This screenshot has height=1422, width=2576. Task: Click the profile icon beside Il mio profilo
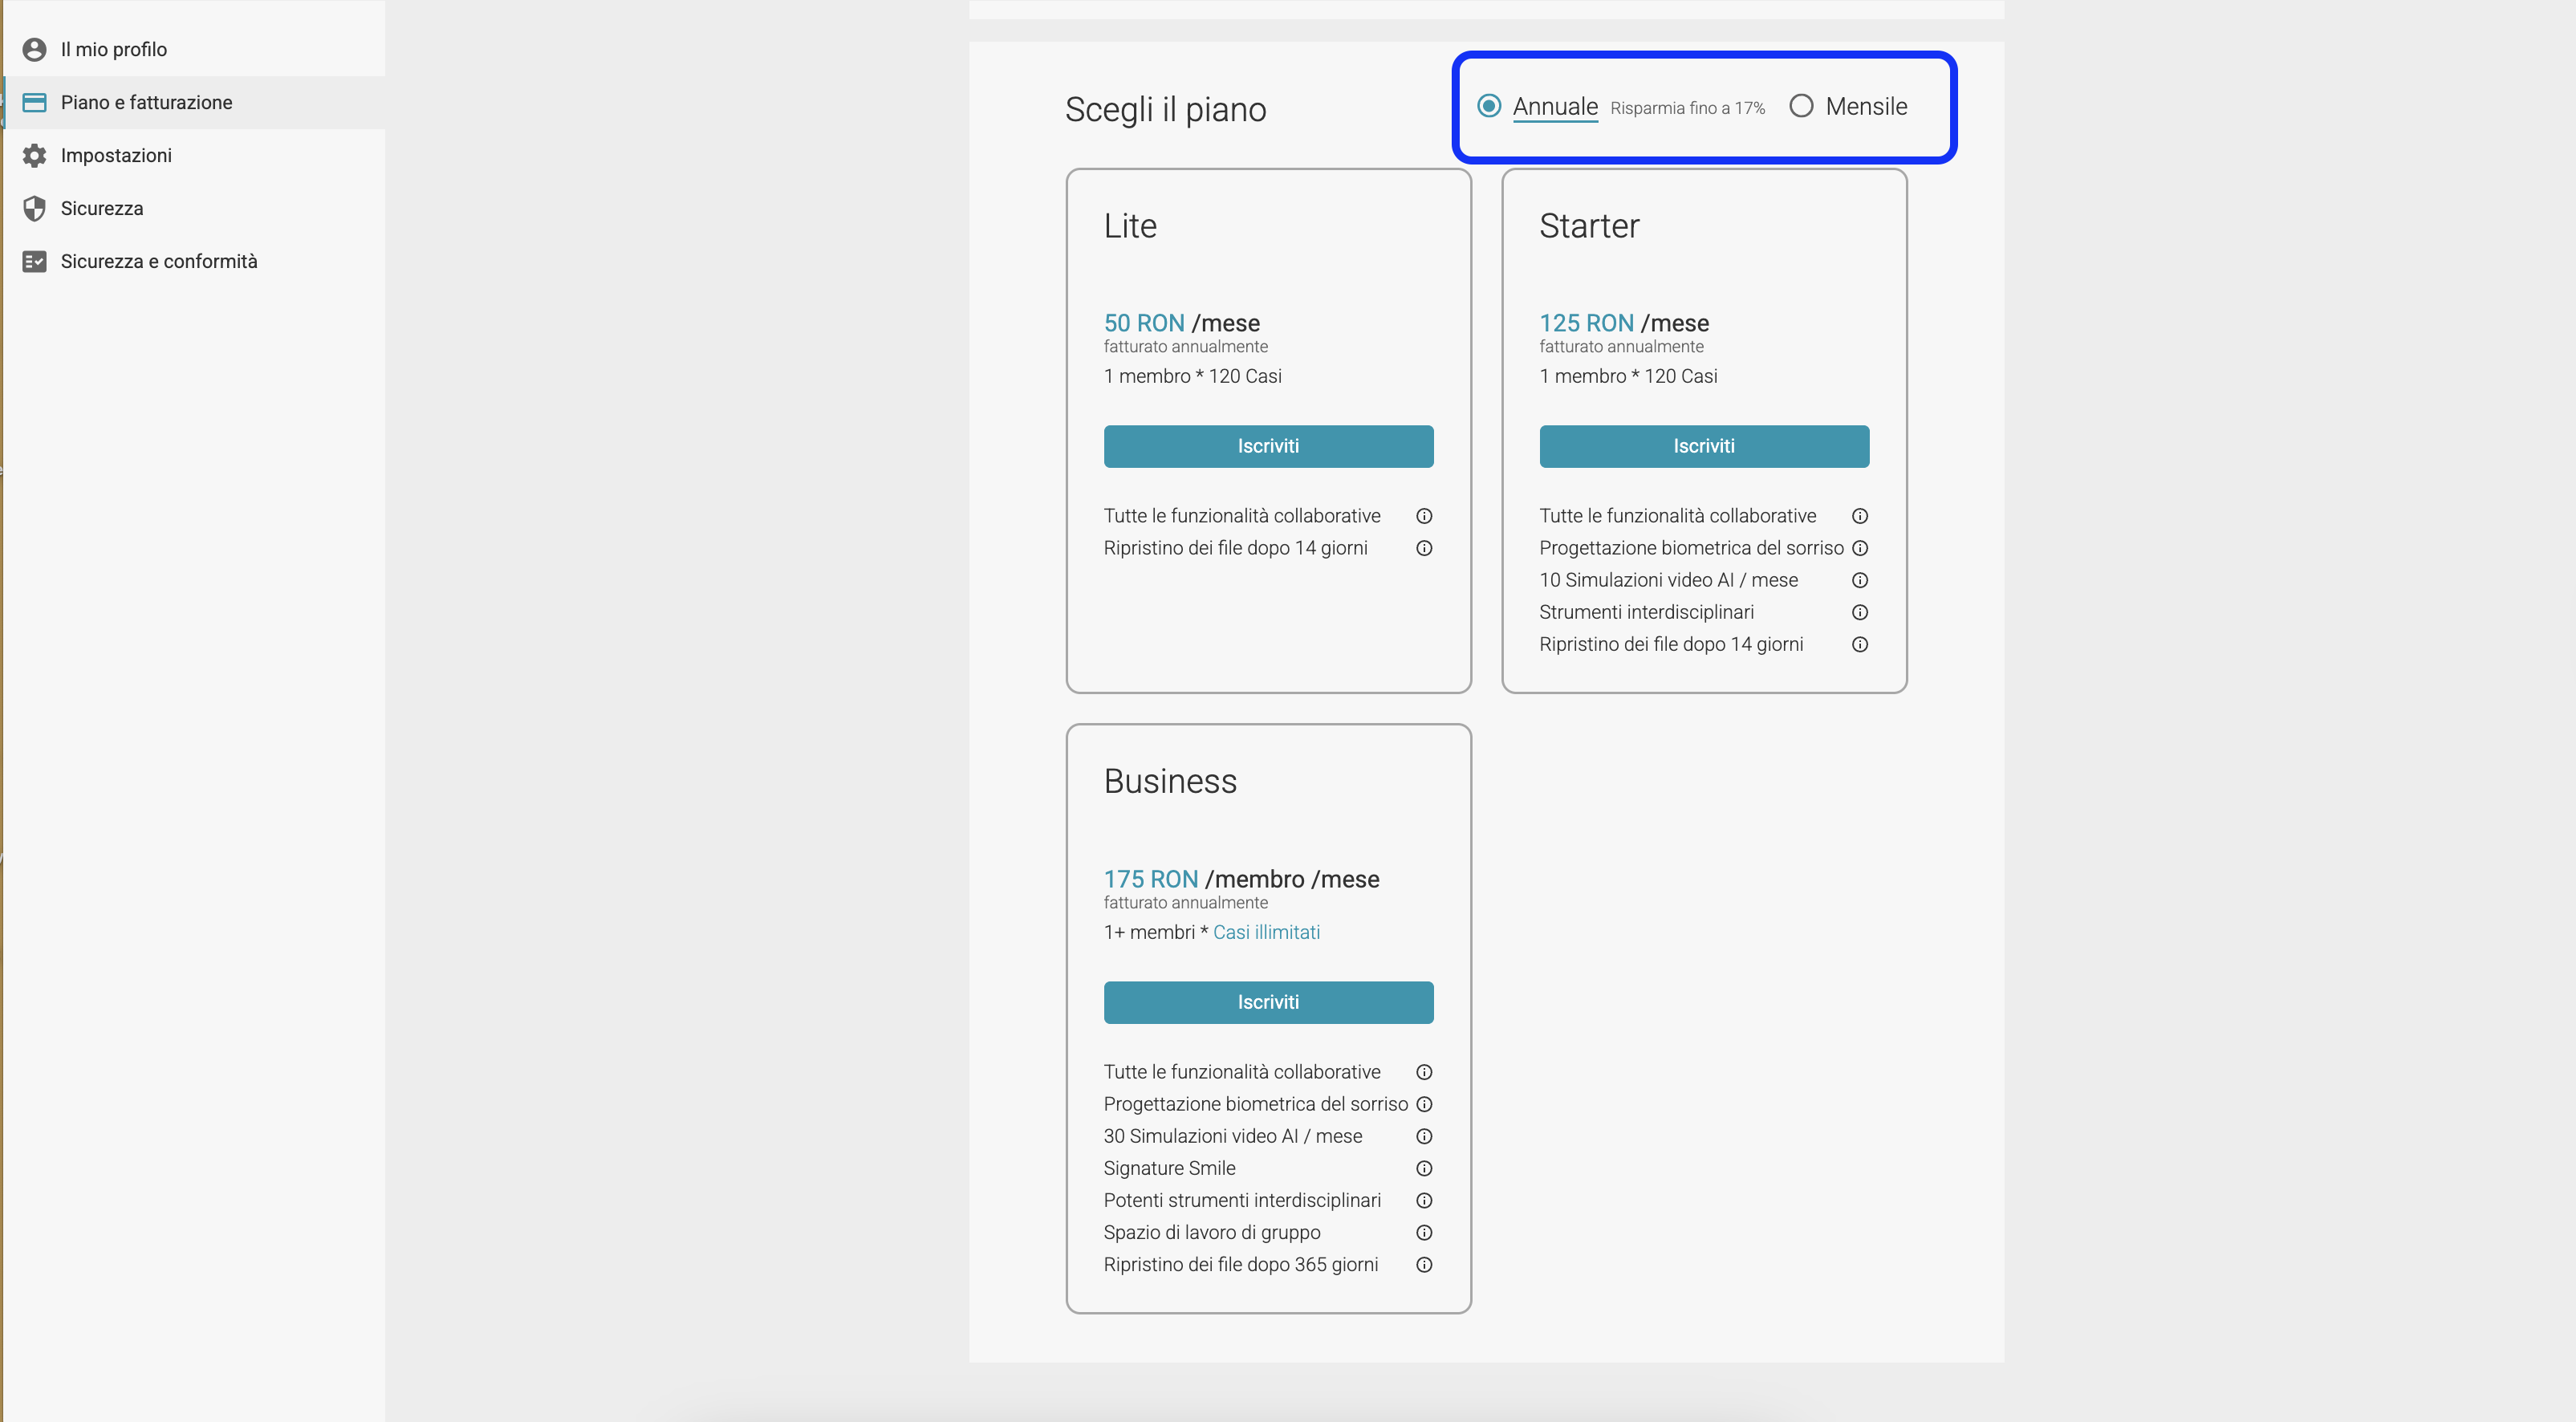click(x=34, y=49)
